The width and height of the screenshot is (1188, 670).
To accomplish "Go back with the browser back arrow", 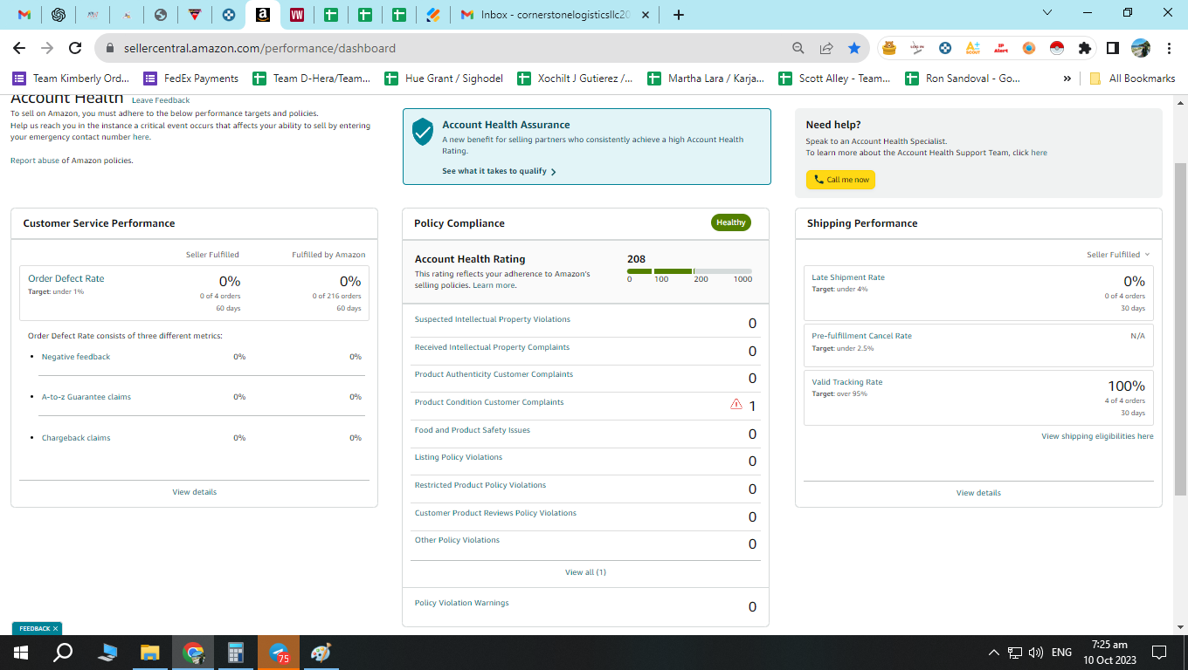I will [x=19, y=48].
